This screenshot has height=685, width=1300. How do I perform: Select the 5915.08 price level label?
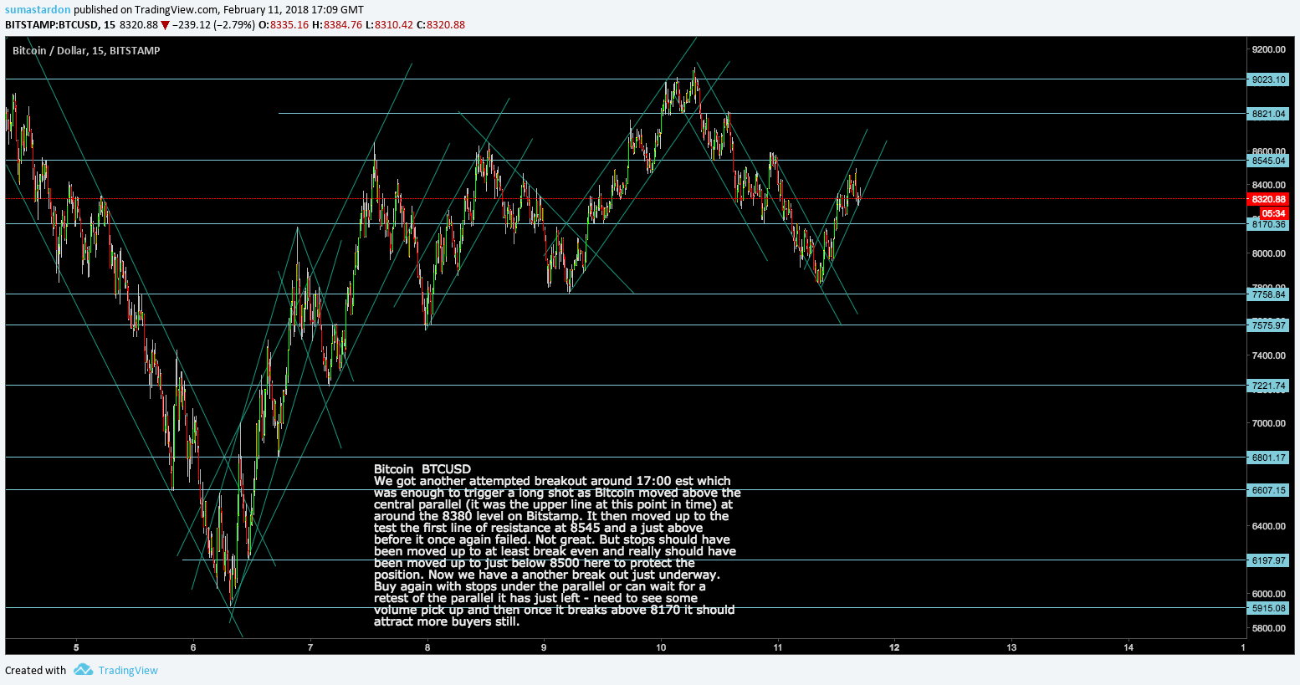click(1269, 608)
